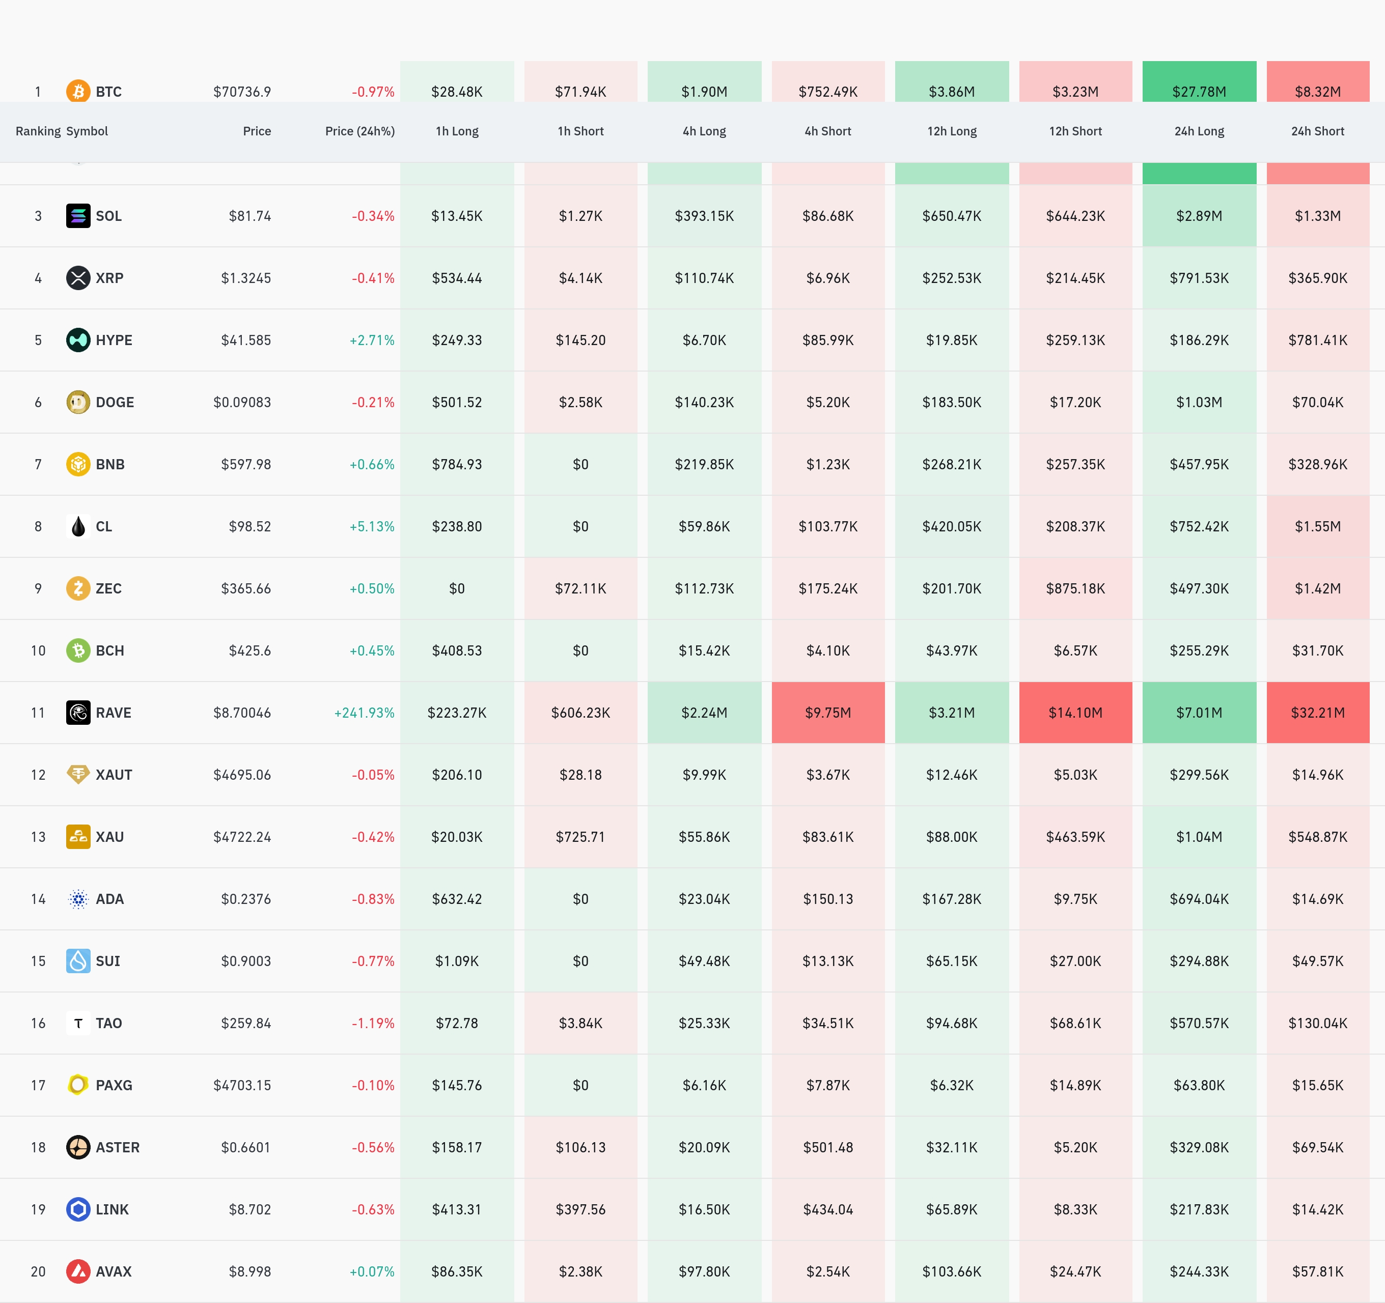
Task: Sort table by 1h Short header
Action: coord(580,131)
